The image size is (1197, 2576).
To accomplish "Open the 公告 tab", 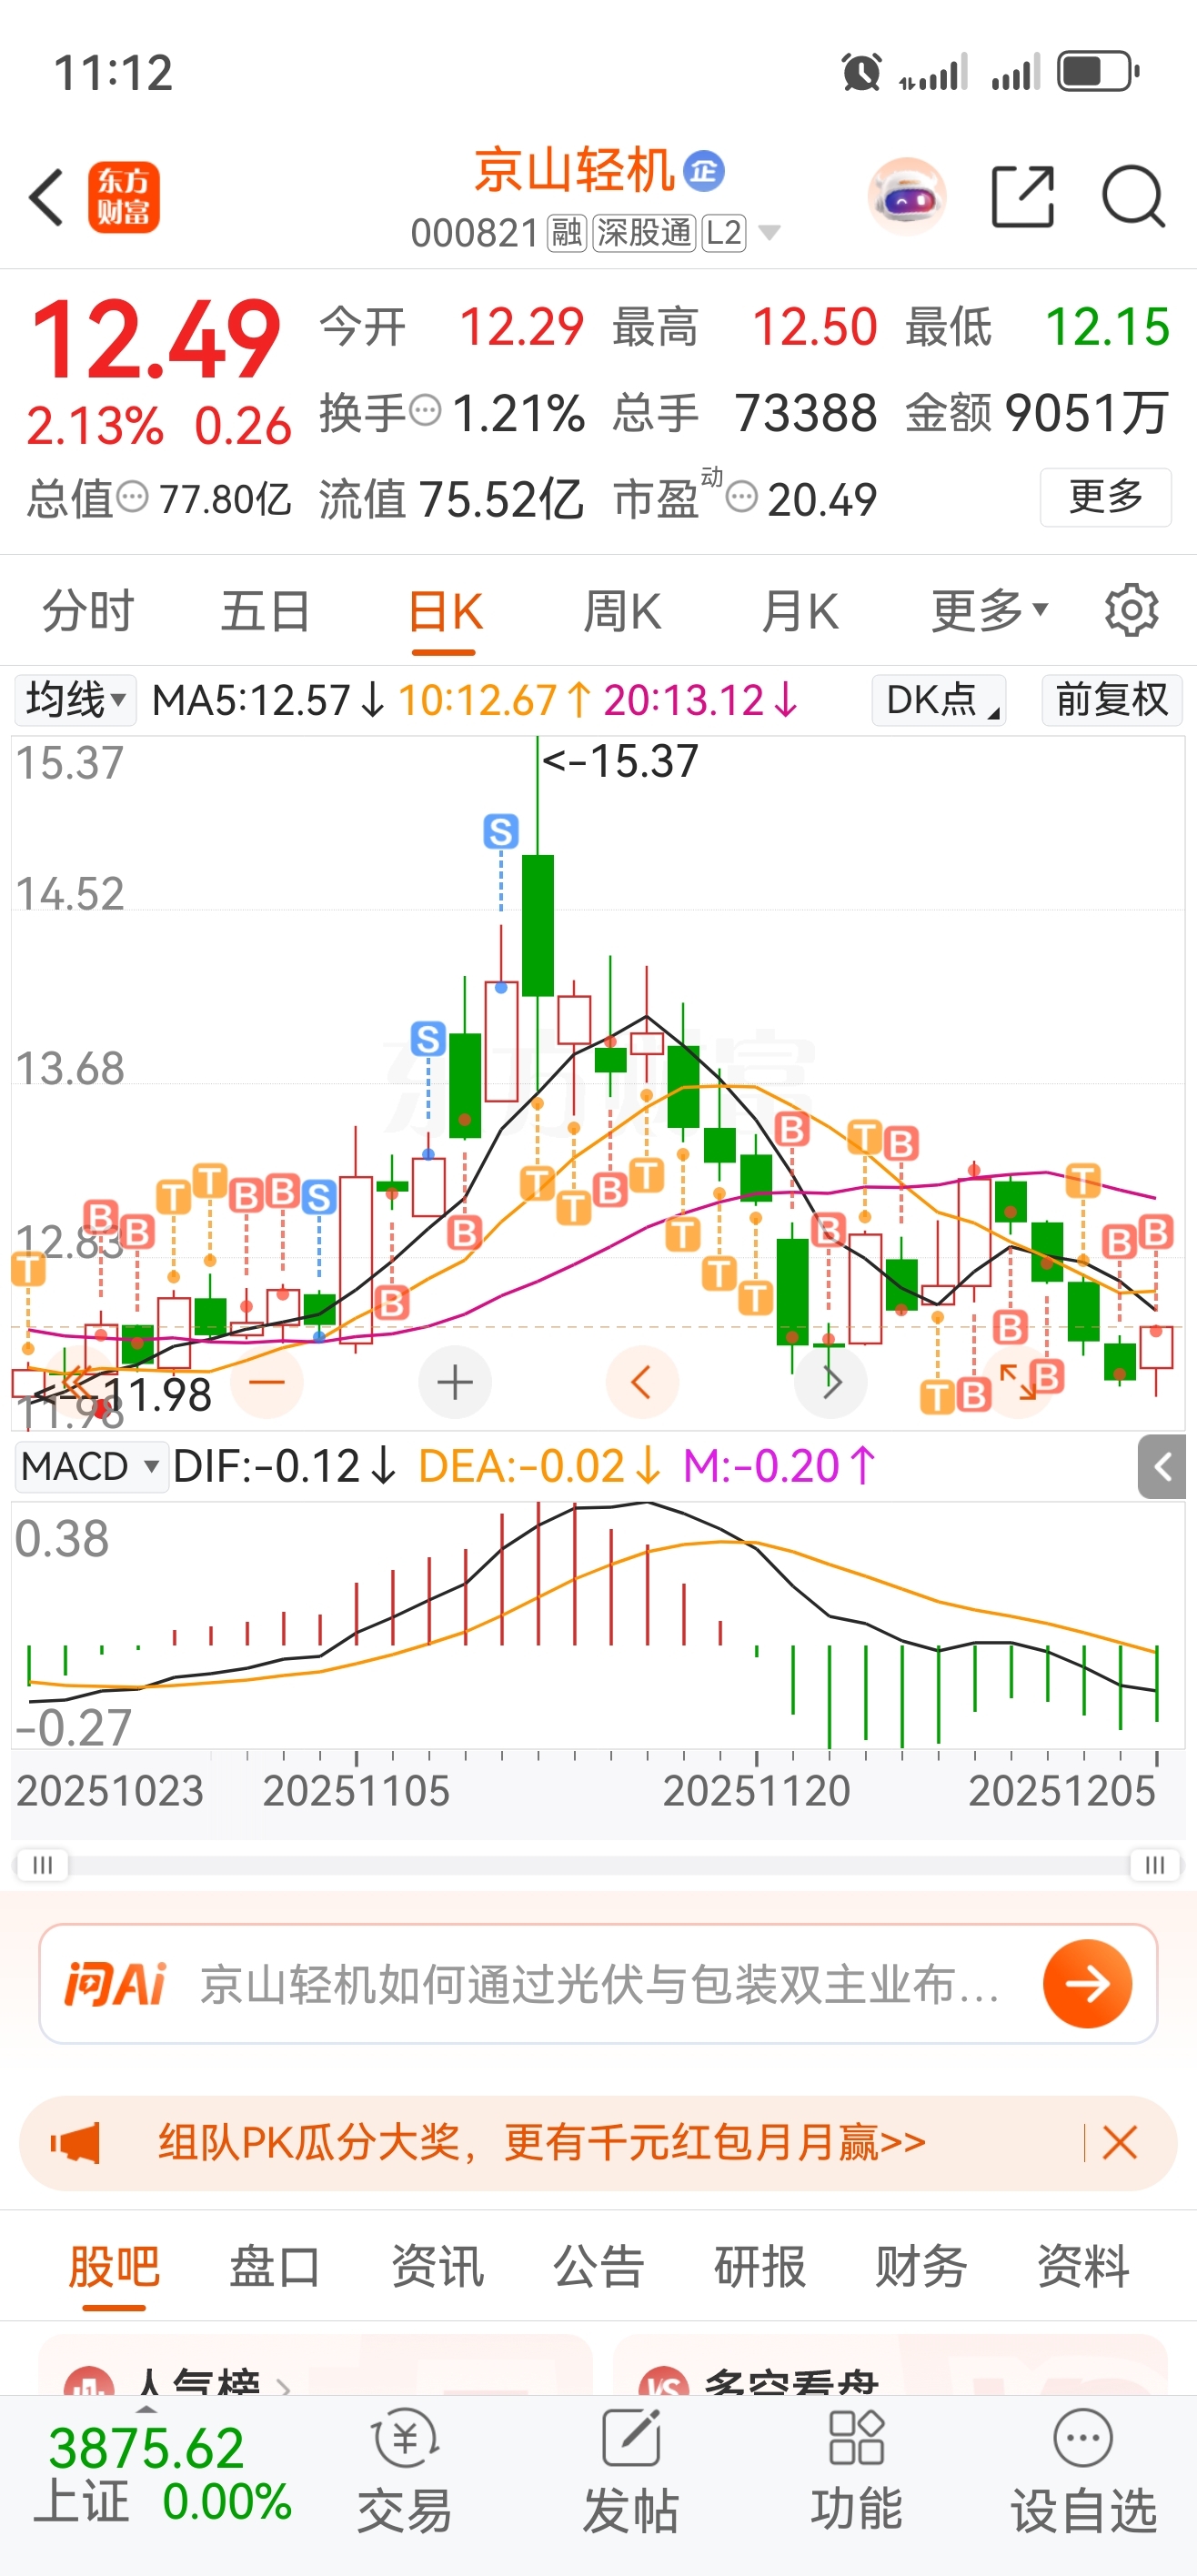I will coord(598,2265).
